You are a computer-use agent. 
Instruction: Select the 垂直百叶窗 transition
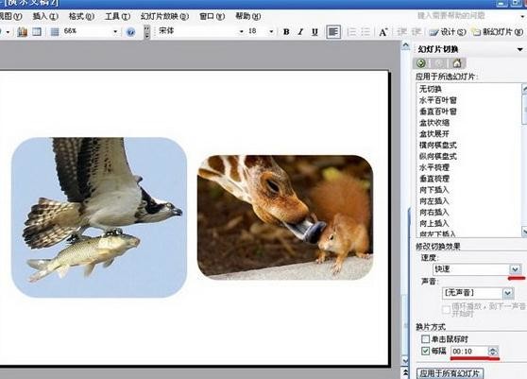[x=438, y=112]
